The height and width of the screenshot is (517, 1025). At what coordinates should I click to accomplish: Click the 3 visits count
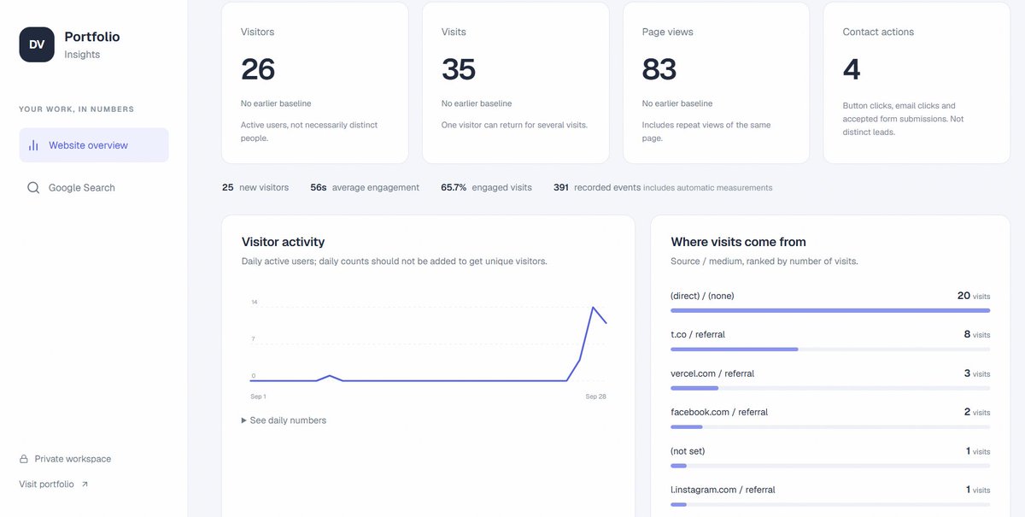(x=977, y=373)
